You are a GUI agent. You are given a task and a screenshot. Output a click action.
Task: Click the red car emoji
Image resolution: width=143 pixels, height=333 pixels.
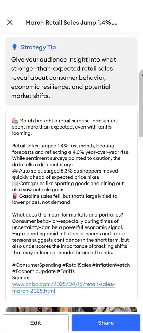pos(15,171)
